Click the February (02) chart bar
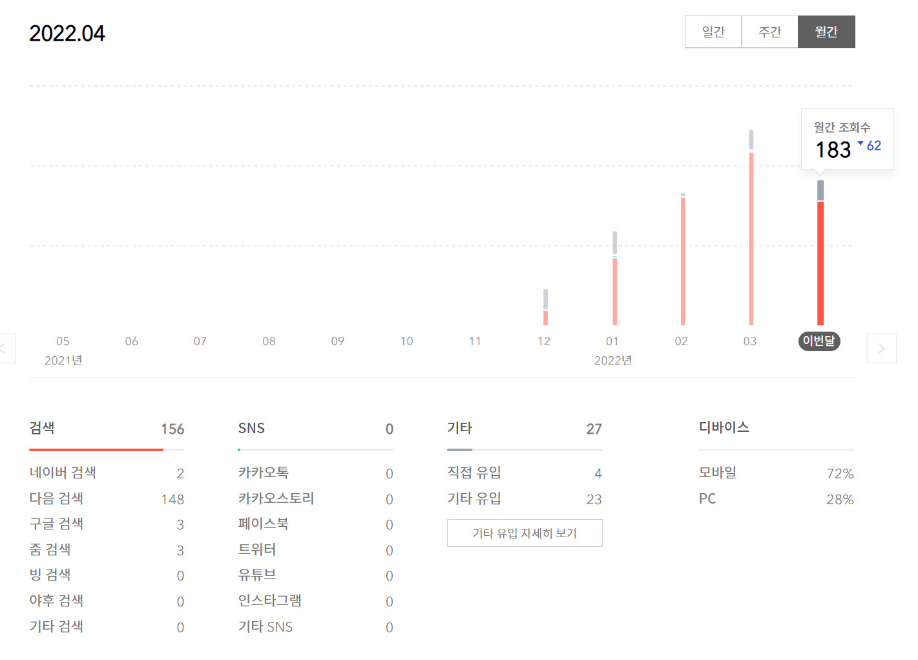The height and width of the screenshot is (660, 918). (x=682, y=259)
